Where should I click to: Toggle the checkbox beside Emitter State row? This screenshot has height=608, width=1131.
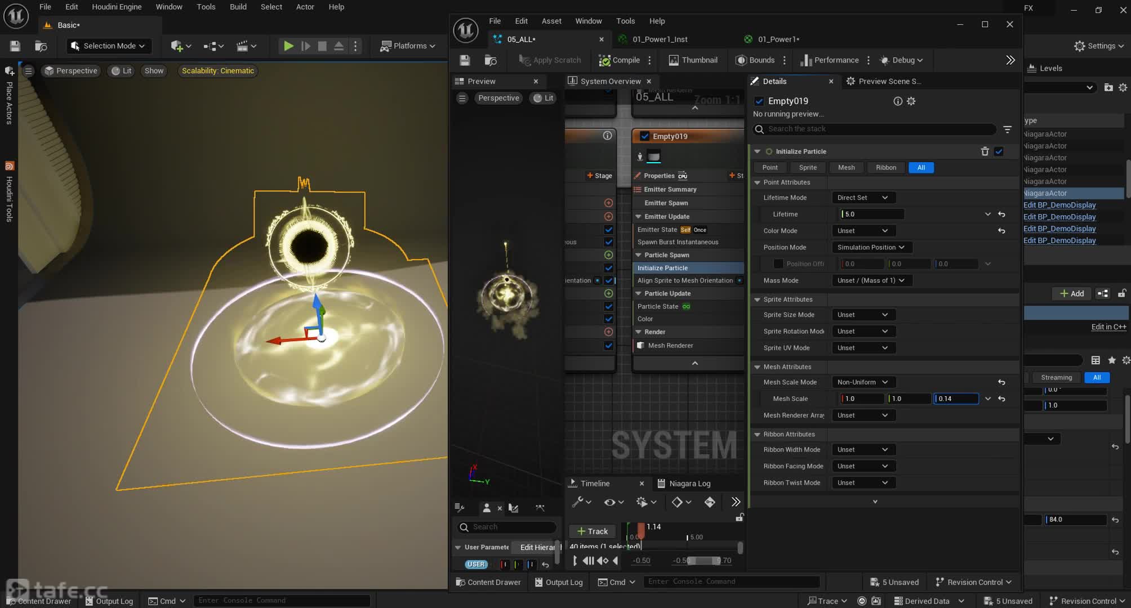point(608,230)
